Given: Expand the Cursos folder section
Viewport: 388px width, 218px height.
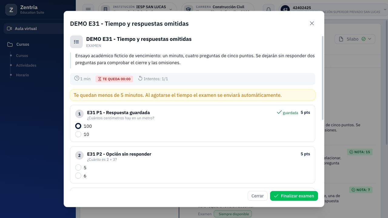Looking at the screenshot, I should 23,44.
